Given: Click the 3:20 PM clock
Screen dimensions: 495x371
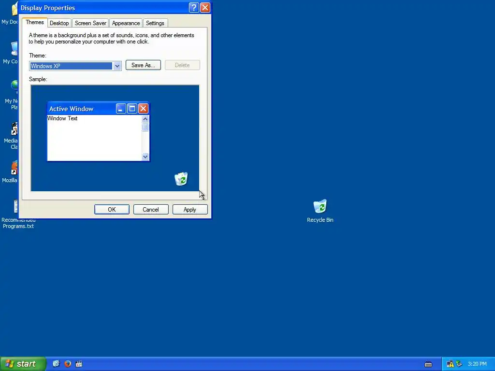Looking at the screenshot, I should pos(477,364).
